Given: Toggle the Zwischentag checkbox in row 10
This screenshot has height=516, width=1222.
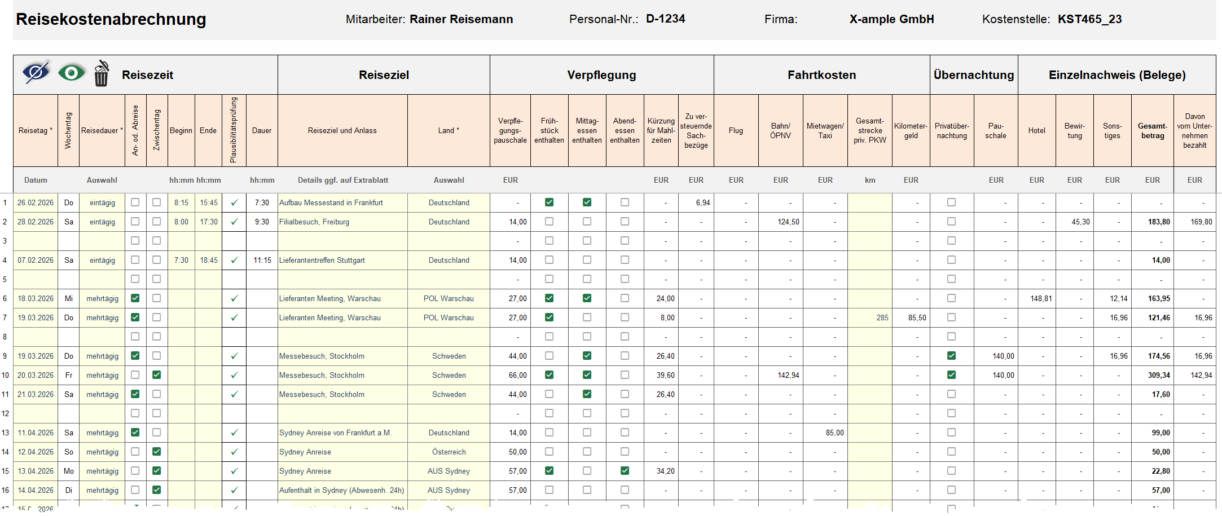Looking at the screenshot, I should (x=157, y=375).
